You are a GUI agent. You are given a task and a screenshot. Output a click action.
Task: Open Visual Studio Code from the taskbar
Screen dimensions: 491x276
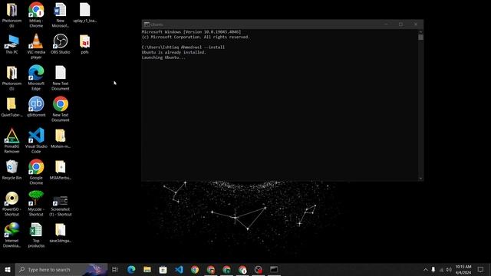(179, 269)
